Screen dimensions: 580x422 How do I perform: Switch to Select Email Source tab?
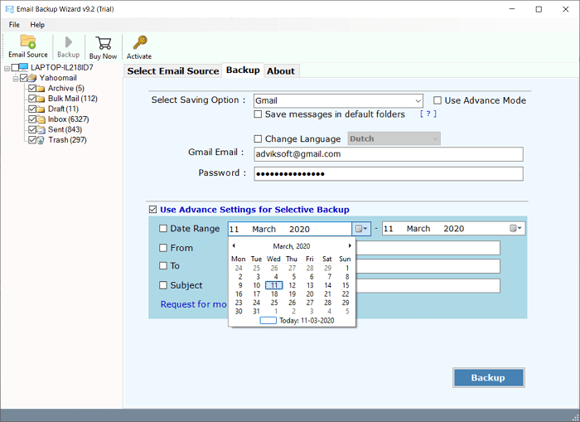pos(173,71)
